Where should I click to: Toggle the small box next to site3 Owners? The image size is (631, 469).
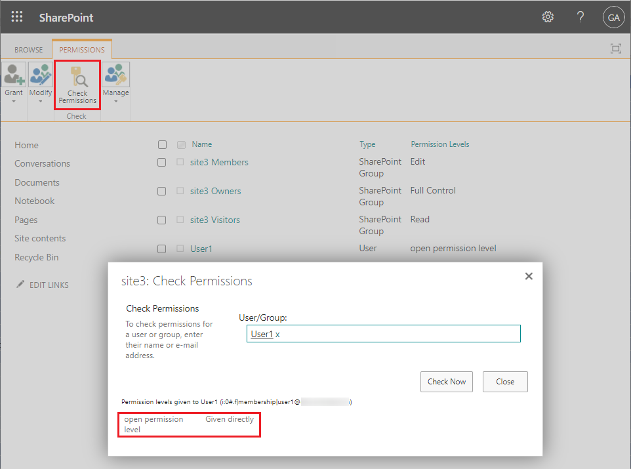coord(180,191)
